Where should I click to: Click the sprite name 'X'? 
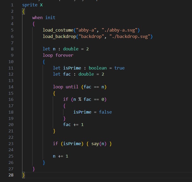pos(41,5)
